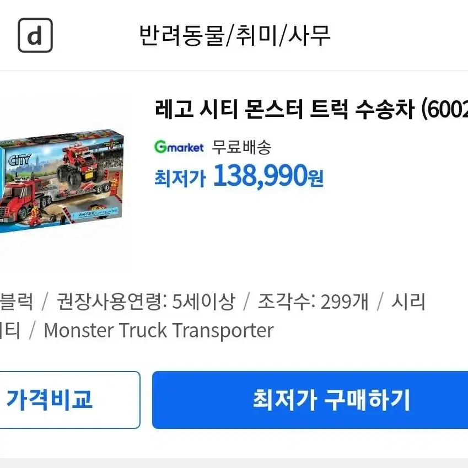Tap the Monster Truck Transporter spec text
The height and width of the screenshot is (468, 468).
[x=159, y=330]
